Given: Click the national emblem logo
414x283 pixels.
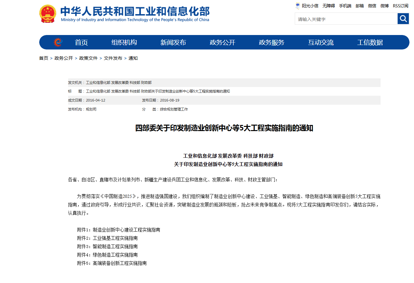Looking at the screenshot, I should click(48, 14).
